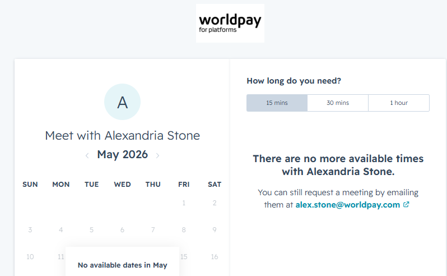Click the No available dates in May notice
The height and width of the screenshot is (276, 447).
coord(122,265)
